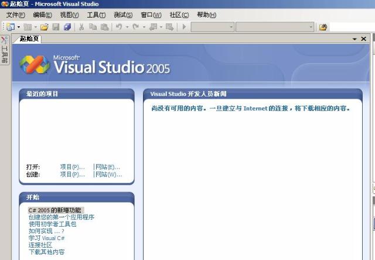Image resolution: width=375 pixels, height=260 pixels.
Task: Click the Start Debugging play icon
Action: tap(184, 27)
